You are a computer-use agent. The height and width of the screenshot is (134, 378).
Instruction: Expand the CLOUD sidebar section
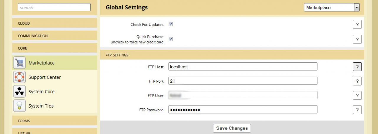[x=55, y=23]
